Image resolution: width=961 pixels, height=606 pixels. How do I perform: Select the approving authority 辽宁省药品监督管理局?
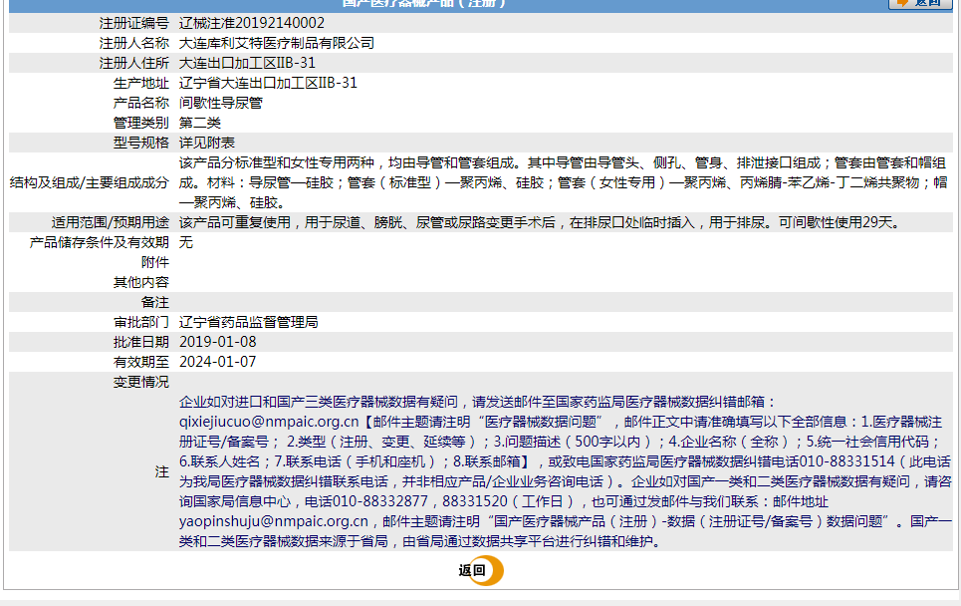click(x=248, y=322)
